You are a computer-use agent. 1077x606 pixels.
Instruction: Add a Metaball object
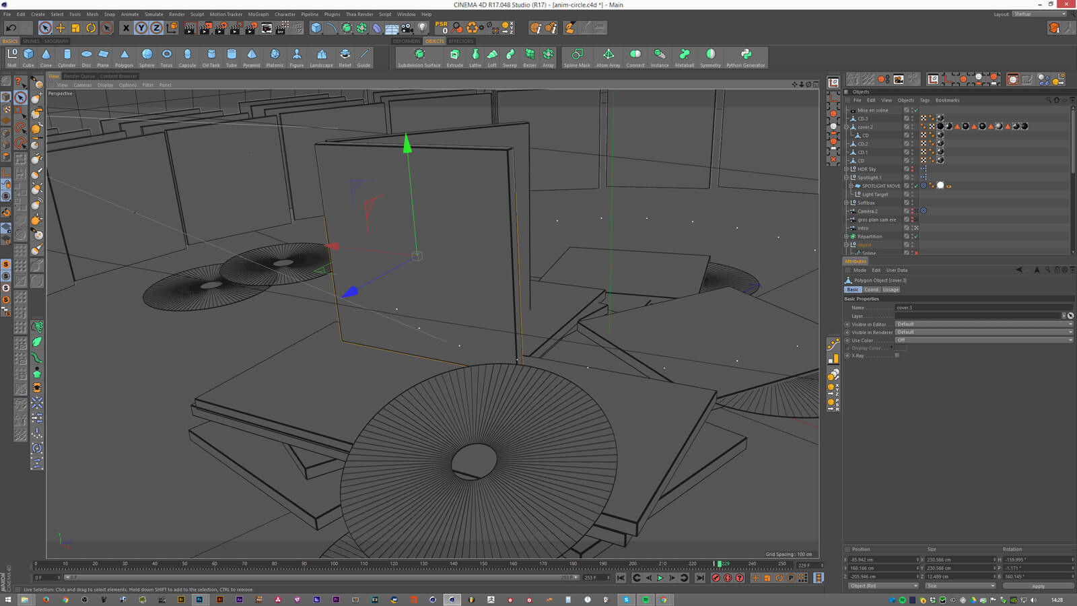coord(685,58)
